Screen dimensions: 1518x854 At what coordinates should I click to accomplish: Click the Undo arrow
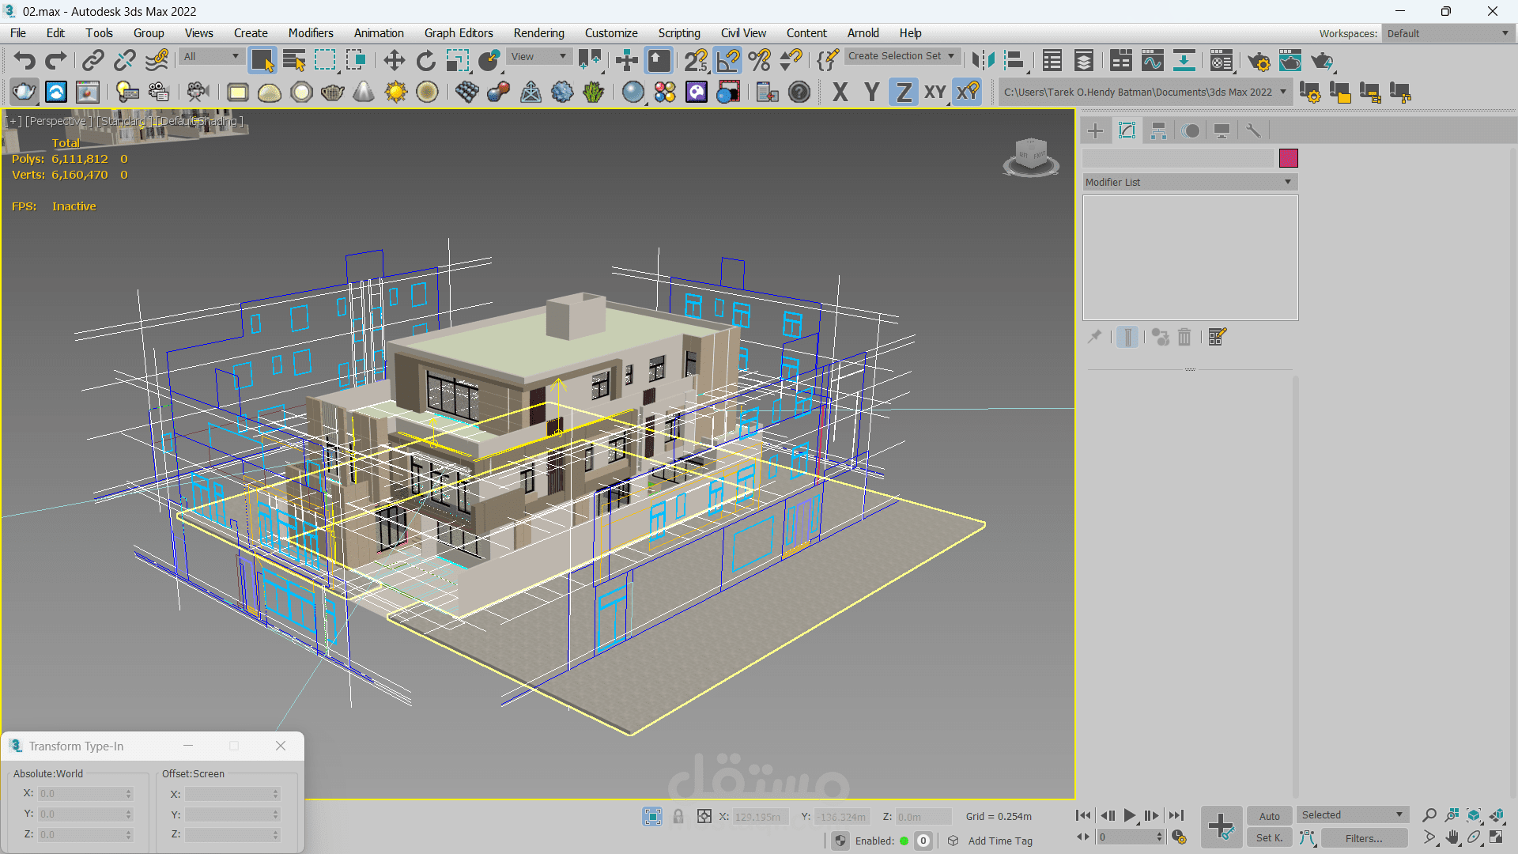coord(25,61)
